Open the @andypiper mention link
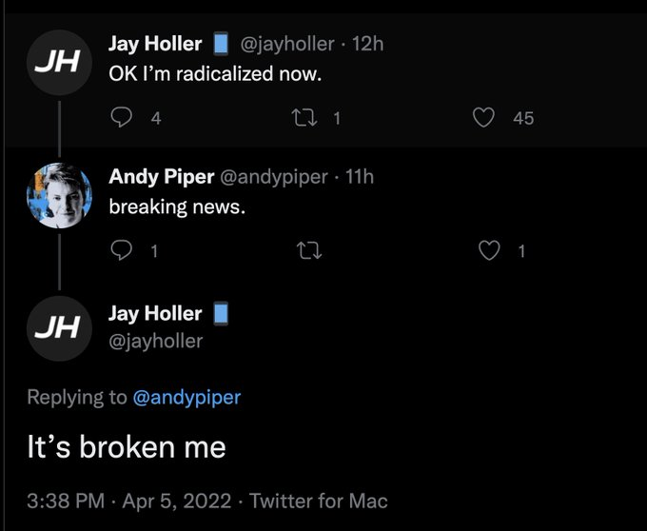This screenshot has height=531, width=647. [187, 397]
